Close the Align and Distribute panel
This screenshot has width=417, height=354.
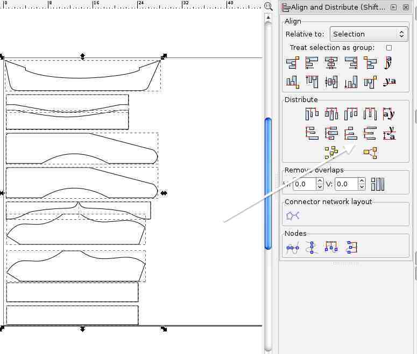406,7
